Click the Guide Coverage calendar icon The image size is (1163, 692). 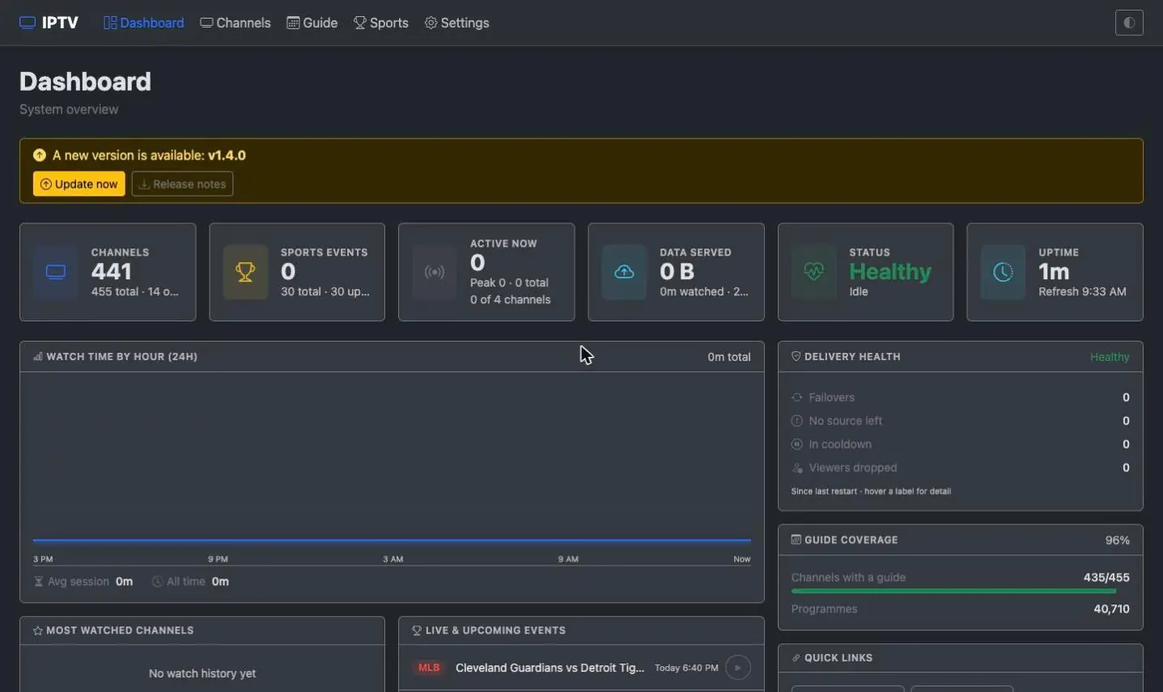click(796, 540)
